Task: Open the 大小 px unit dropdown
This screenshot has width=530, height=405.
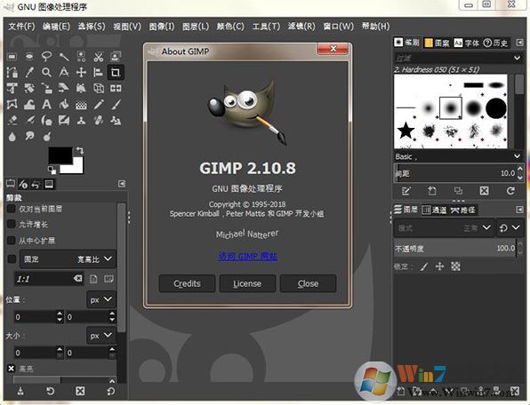Action: [101, 335]
